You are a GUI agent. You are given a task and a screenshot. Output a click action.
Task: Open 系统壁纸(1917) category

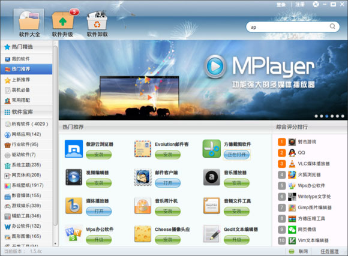26,185
